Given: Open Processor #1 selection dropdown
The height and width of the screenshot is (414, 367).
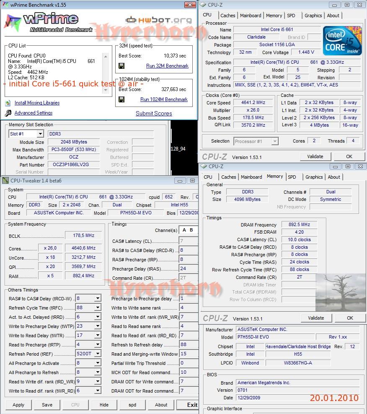Looking at the screenshot, I should click(x=275, y=141).
